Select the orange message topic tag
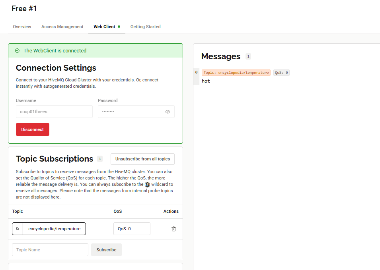The width and height of the screenshot is (380, 270). (x=236, y=73)
